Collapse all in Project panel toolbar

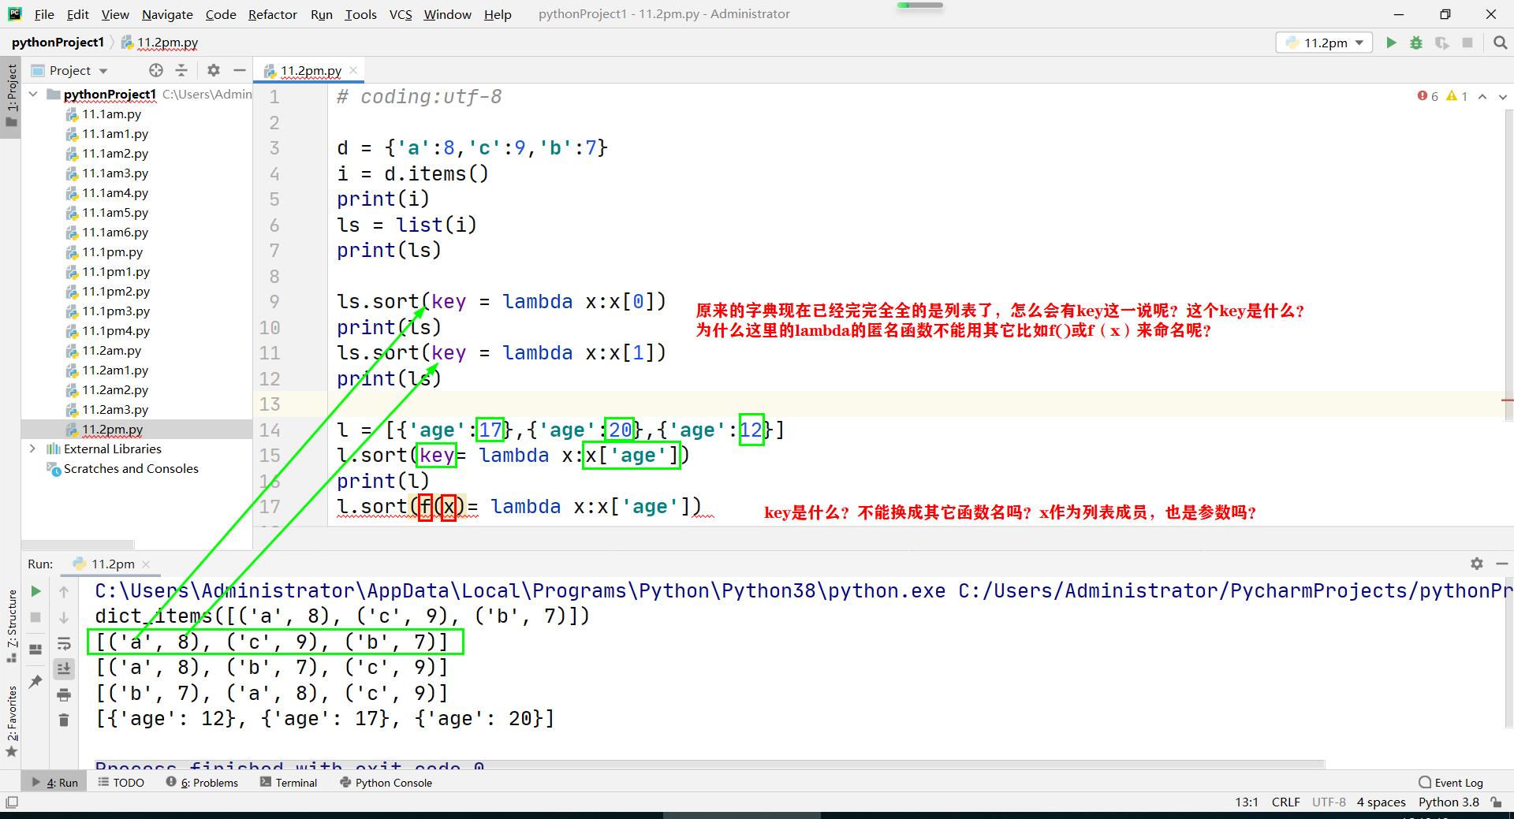(x=181, y=70)
